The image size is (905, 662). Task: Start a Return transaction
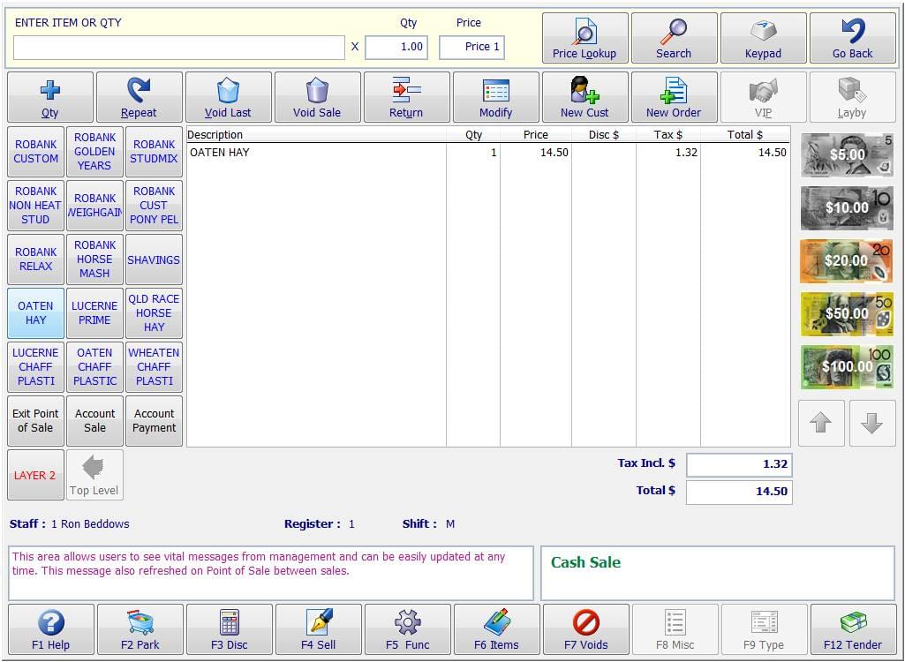coord(406,96)
